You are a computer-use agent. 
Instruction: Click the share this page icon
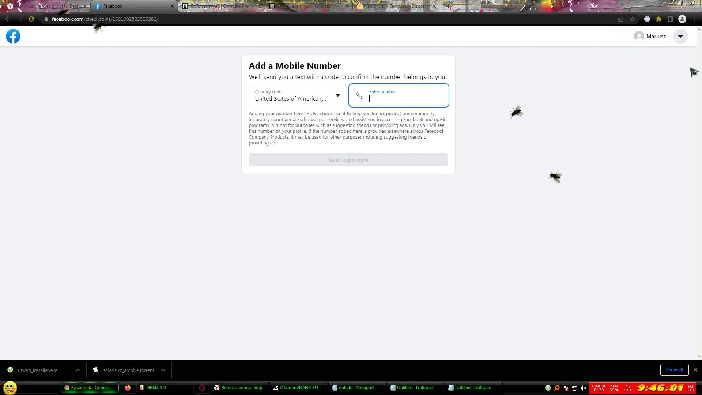[x=621, y=19]
